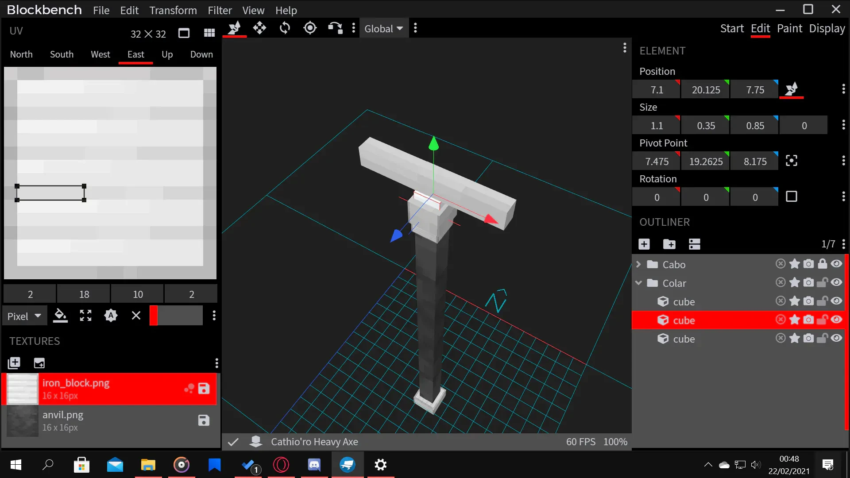Maximize UV to full face
The width and height of the screenshot is (850, 478).
pos(85,316)
